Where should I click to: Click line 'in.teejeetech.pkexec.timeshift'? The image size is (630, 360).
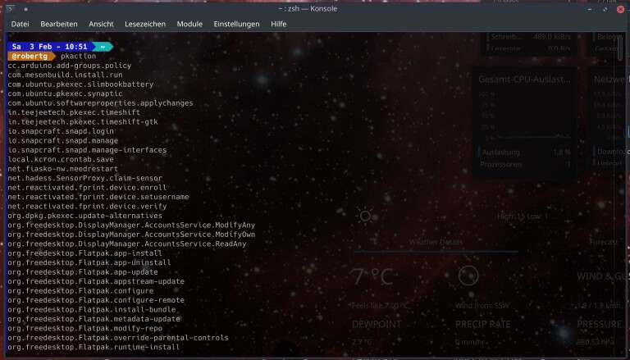point(74,112)
